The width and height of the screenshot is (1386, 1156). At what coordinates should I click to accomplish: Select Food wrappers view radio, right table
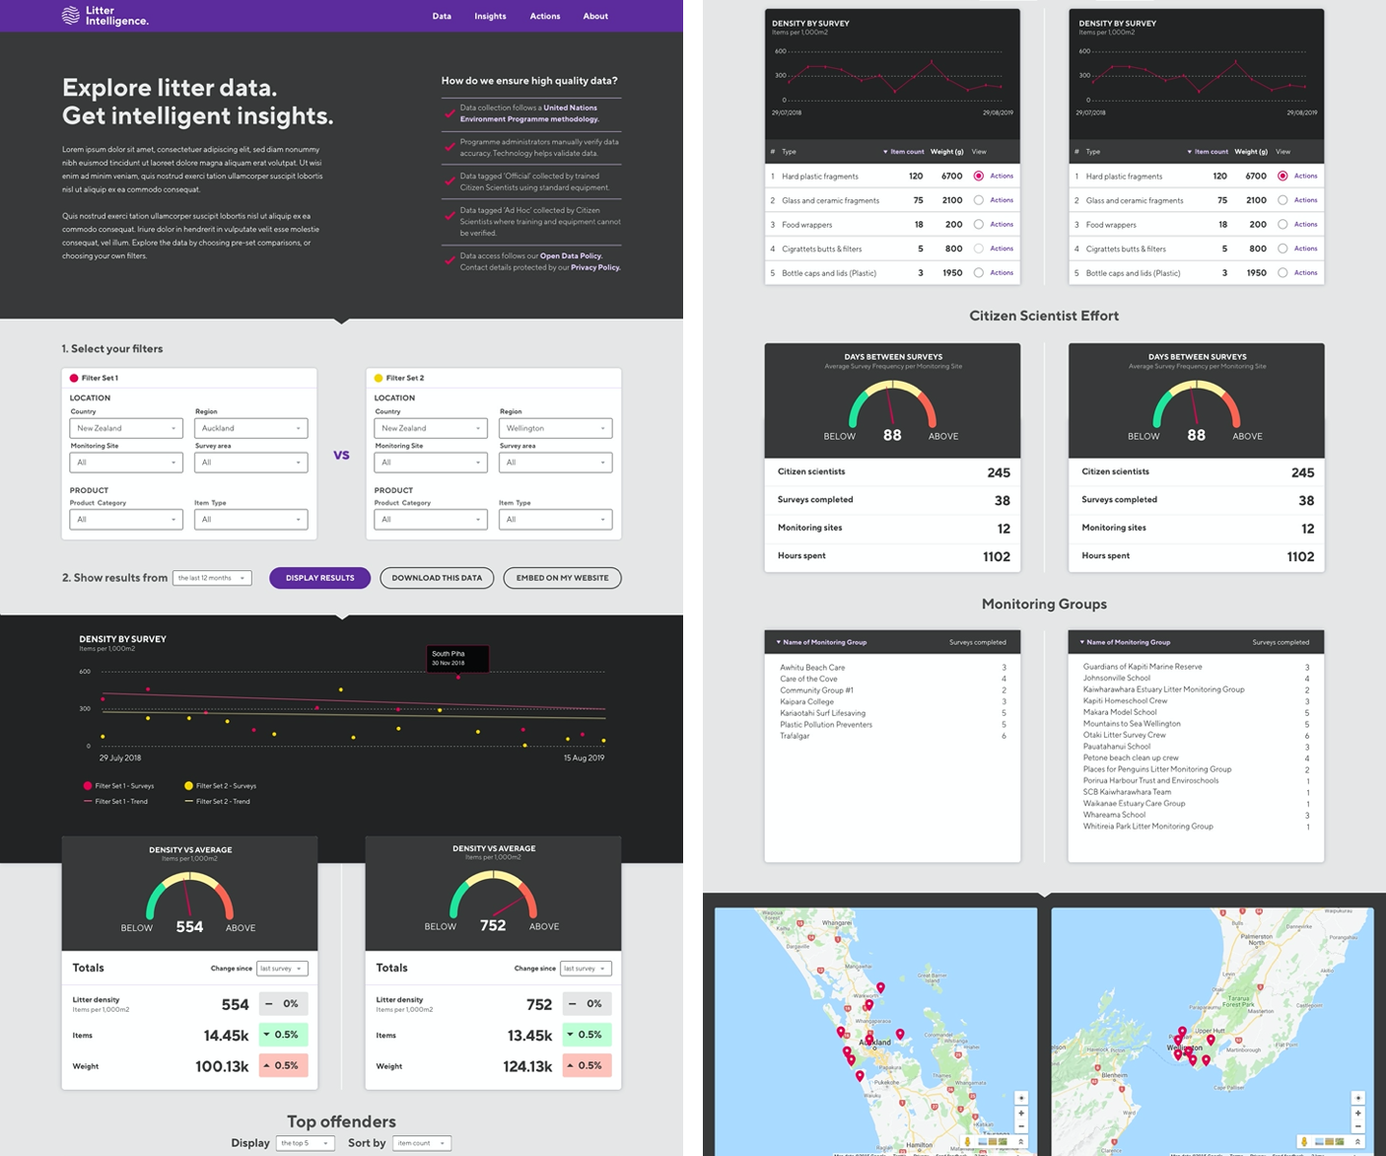pos(1282,225)
